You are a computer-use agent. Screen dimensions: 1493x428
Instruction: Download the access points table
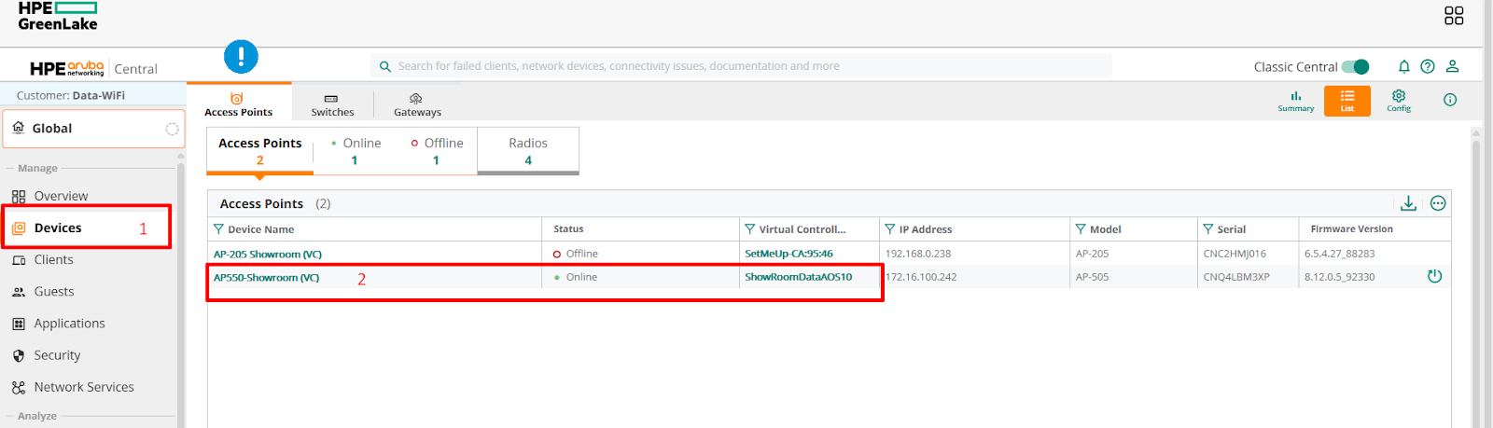point(1408,203)
